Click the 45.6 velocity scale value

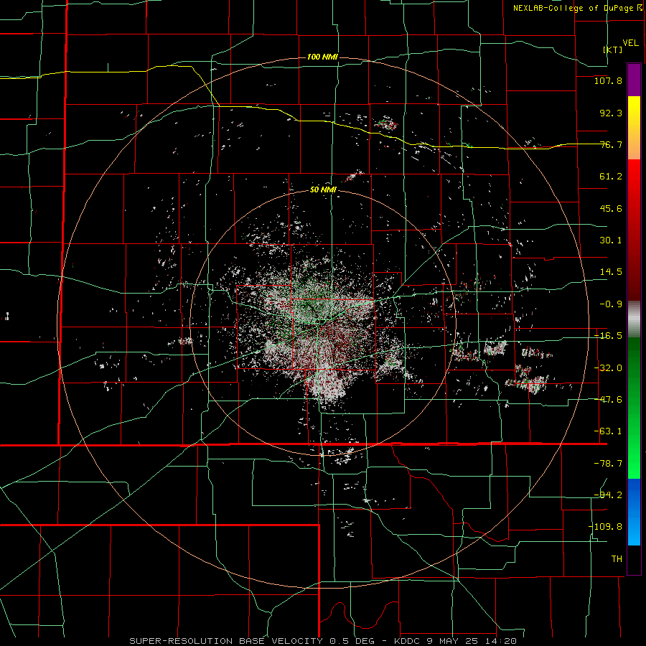click(611, 208)
